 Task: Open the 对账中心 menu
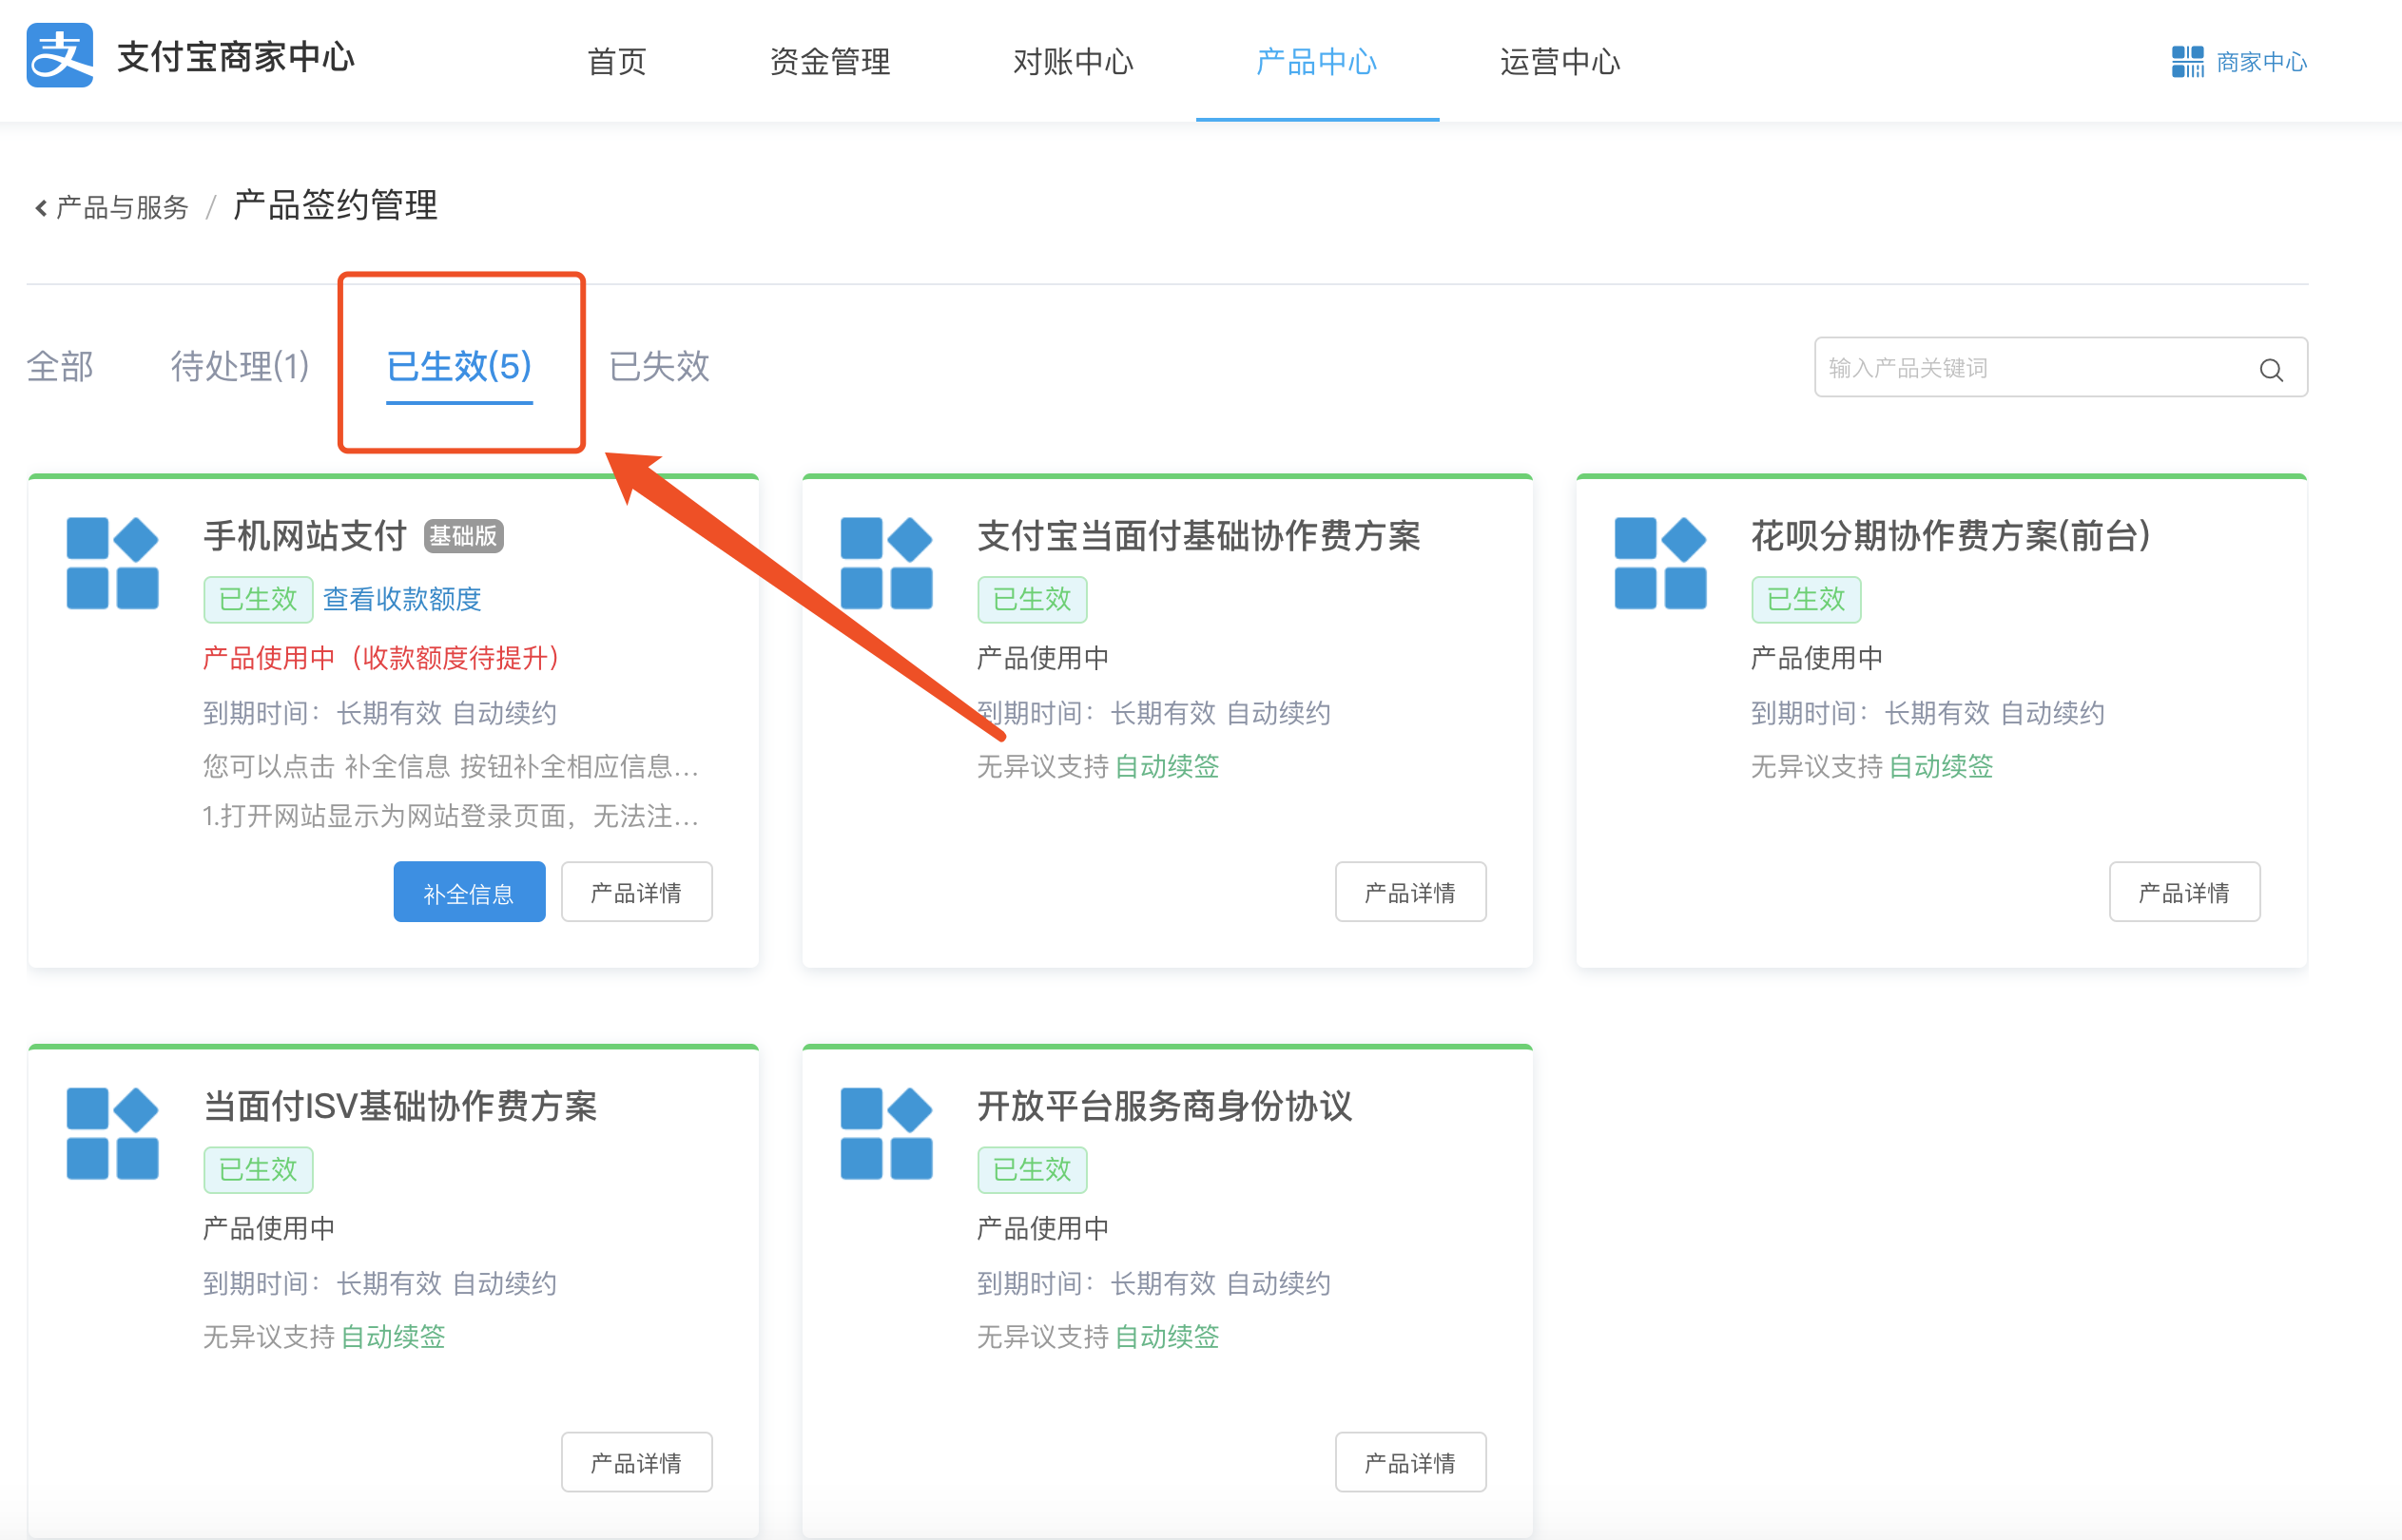1072,62
